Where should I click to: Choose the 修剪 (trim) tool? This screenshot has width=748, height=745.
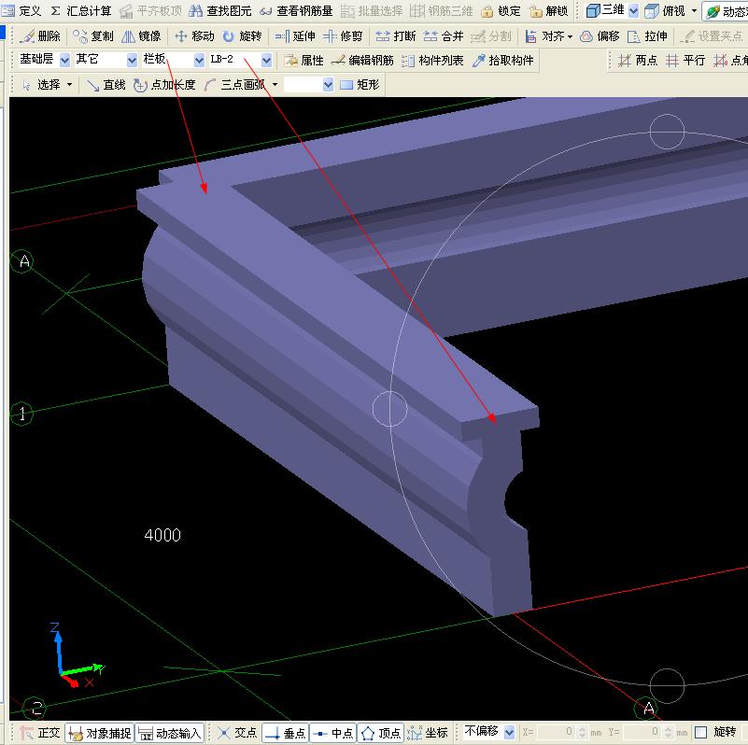[343, 36]
